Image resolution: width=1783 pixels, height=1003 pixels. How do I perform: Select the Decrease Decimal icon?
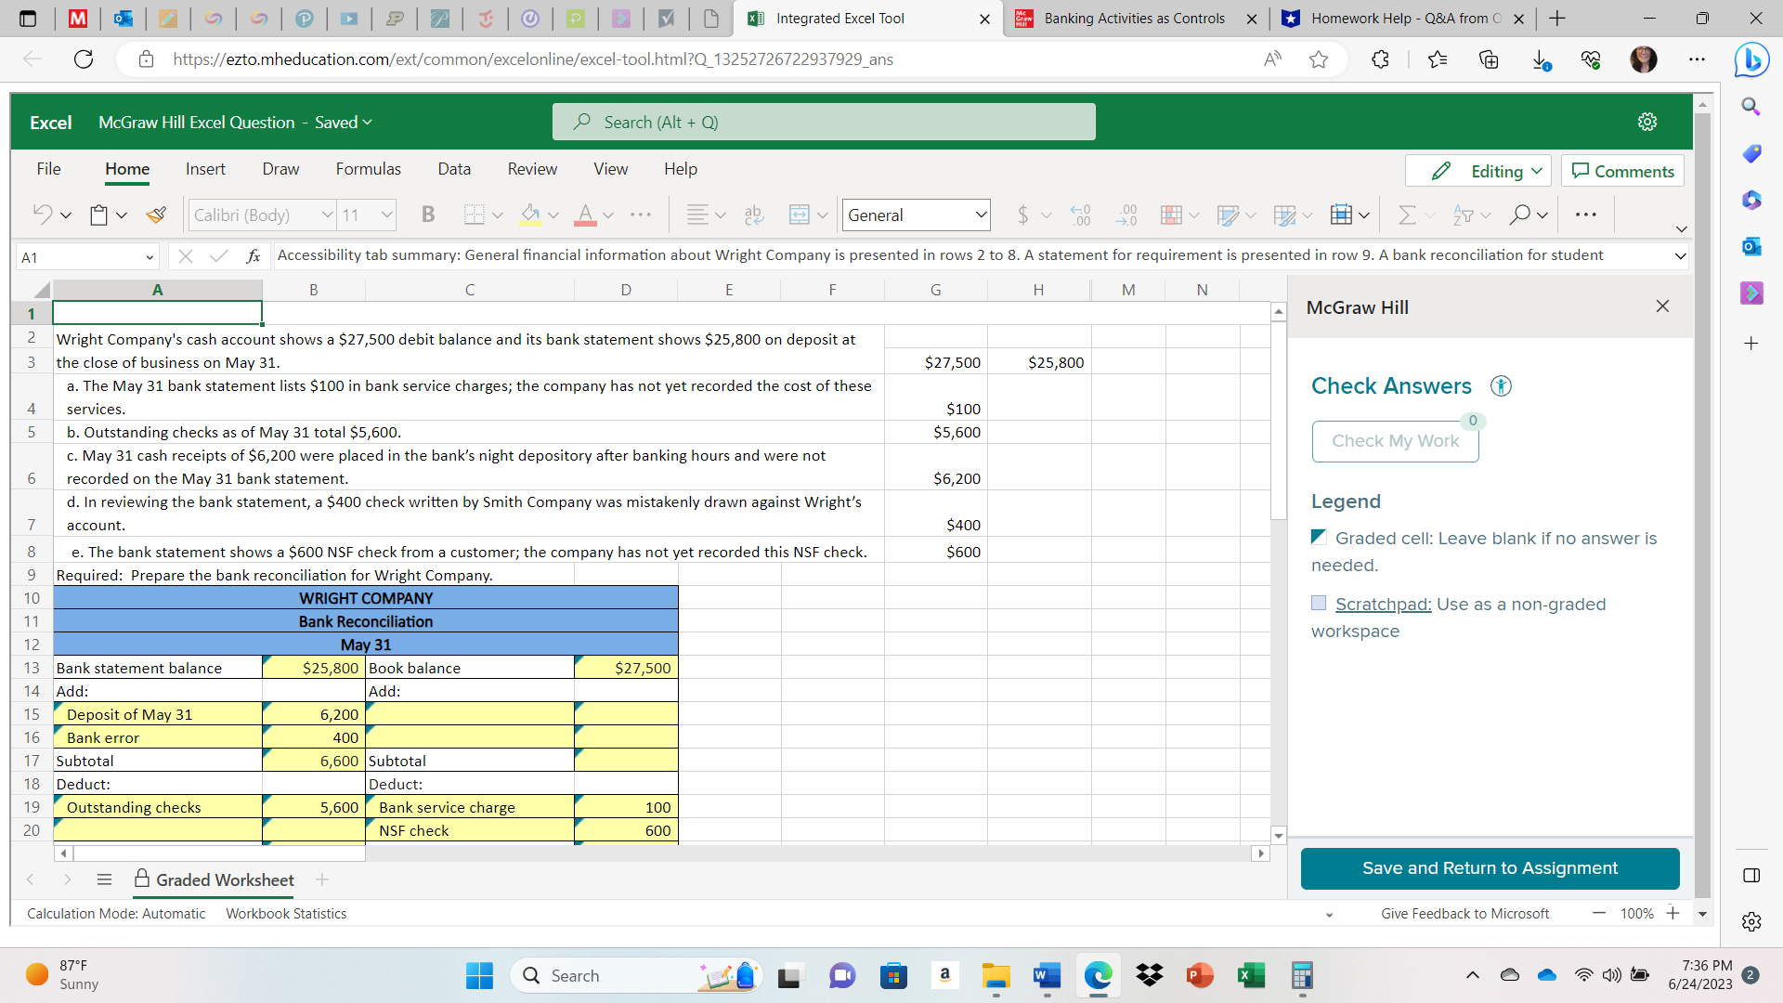pos(1126,215)
